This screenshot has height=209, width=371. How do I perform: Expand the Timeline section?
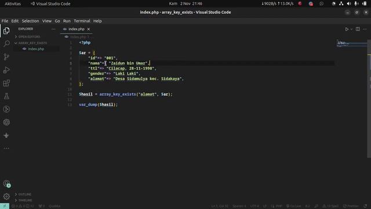click(x=25, y=200)
